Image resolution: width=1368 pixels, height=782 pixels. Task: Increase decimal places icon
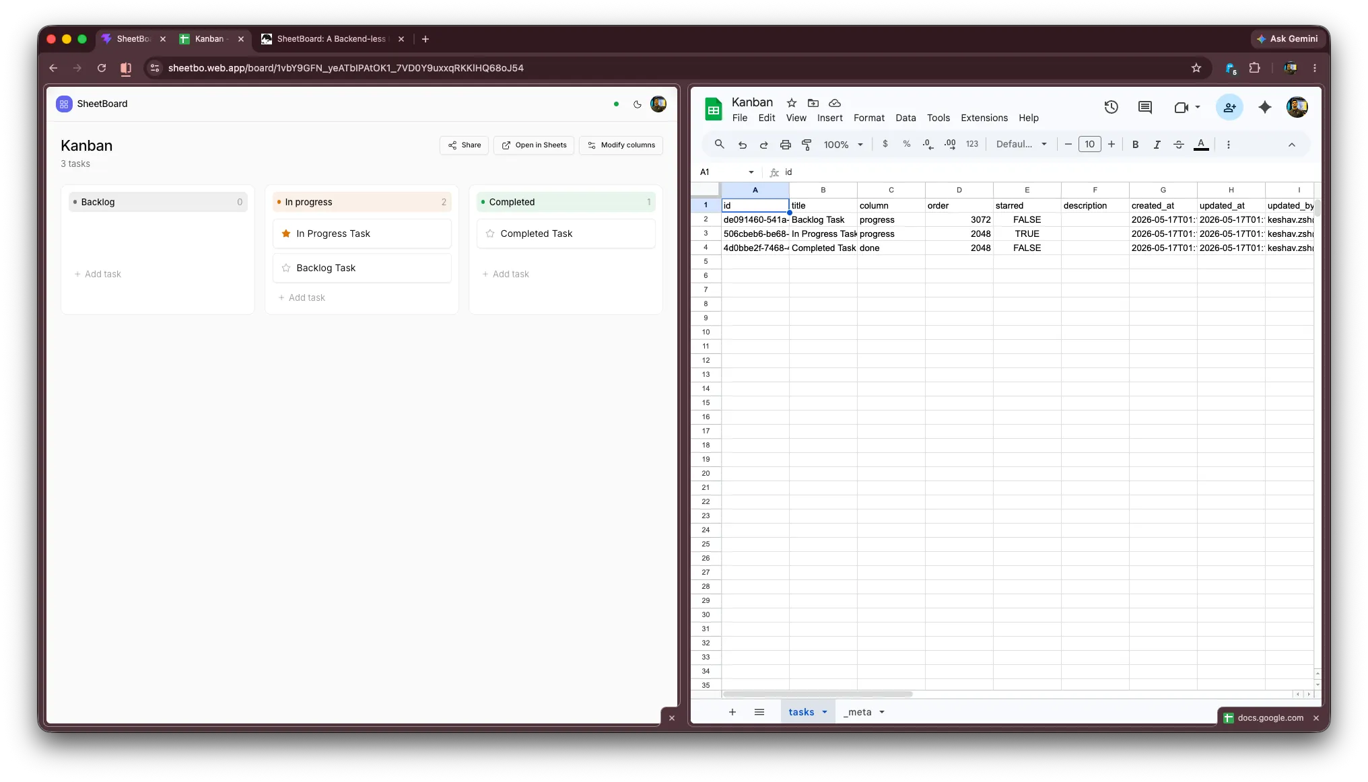tap(950, 144)
